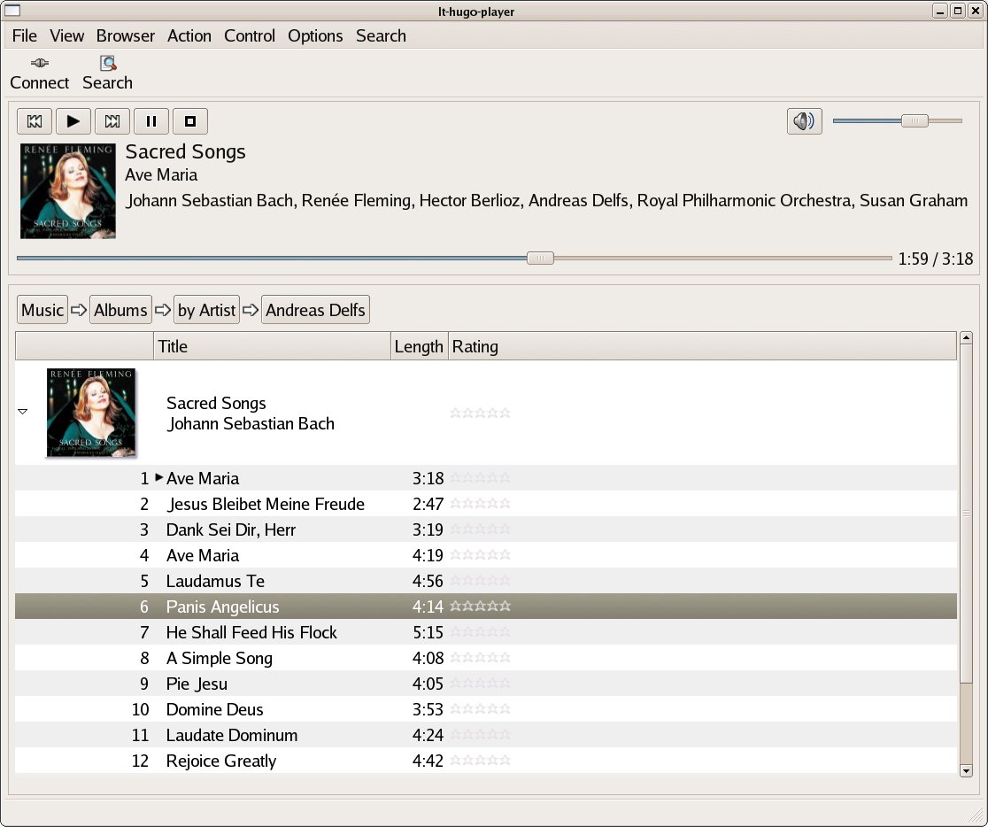Open the Search menu

[381, 36]
